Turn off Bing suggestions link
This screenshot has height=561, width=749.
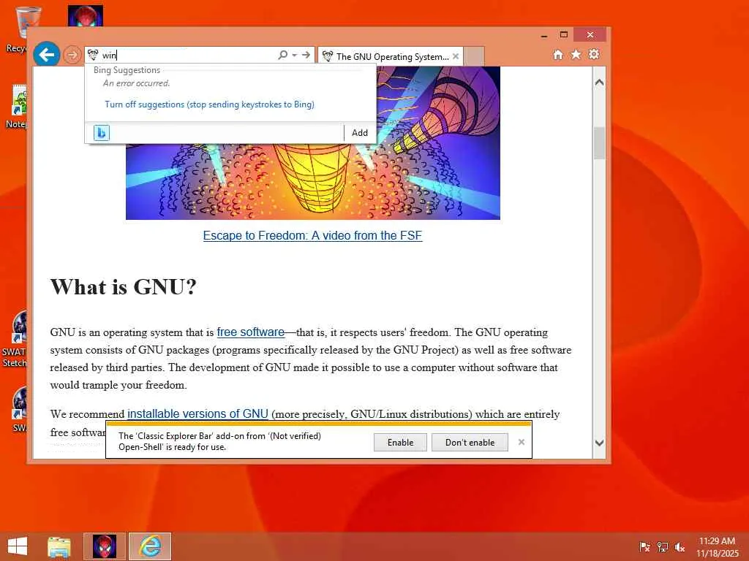pyautogui.click(x=210, y=104)
